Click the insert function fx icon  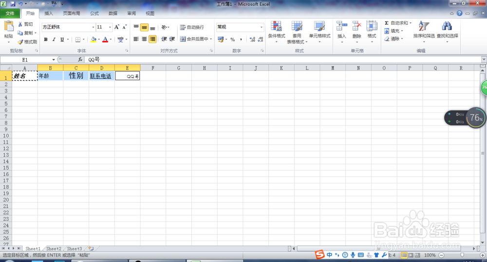[80, 59]
